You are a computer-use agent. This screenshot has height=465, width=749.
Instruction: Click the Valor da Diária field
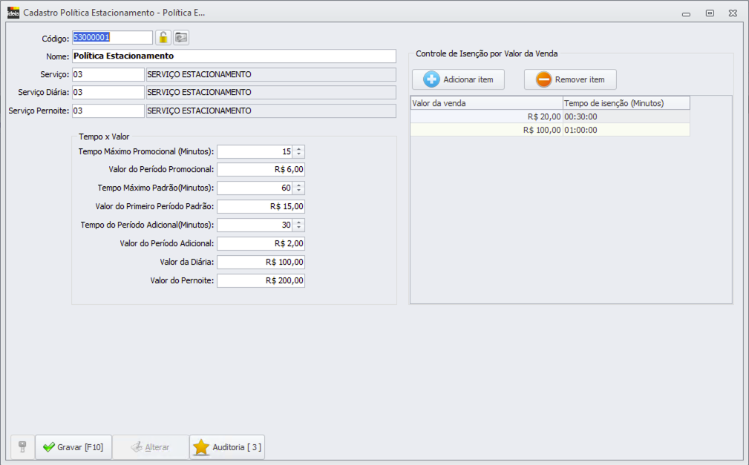point(261,262)
